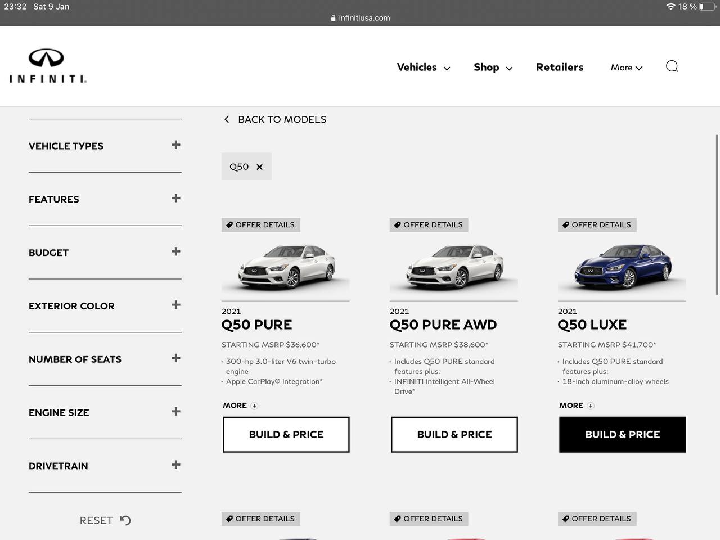This screenshot has width=720, height=540.
Task: Tap the 23:32 clock in status bar
Action: pyautogui.click(x=15, y=7)
